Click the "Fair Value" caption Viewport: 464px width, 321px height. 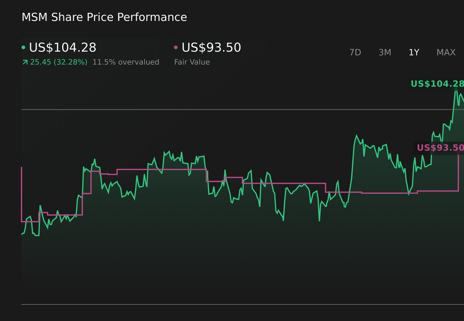click(x=192, y=62)
